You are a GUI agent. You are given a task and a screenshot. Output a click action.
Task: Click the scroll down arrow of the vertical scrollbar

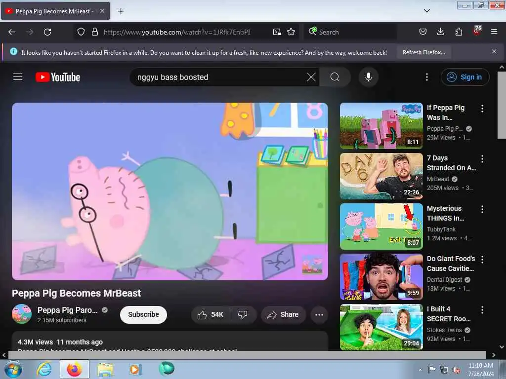(x=502, y=347)
